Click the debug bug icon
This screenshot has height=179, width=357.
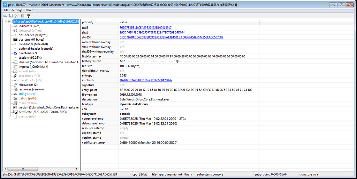click(x=15, y=98)
